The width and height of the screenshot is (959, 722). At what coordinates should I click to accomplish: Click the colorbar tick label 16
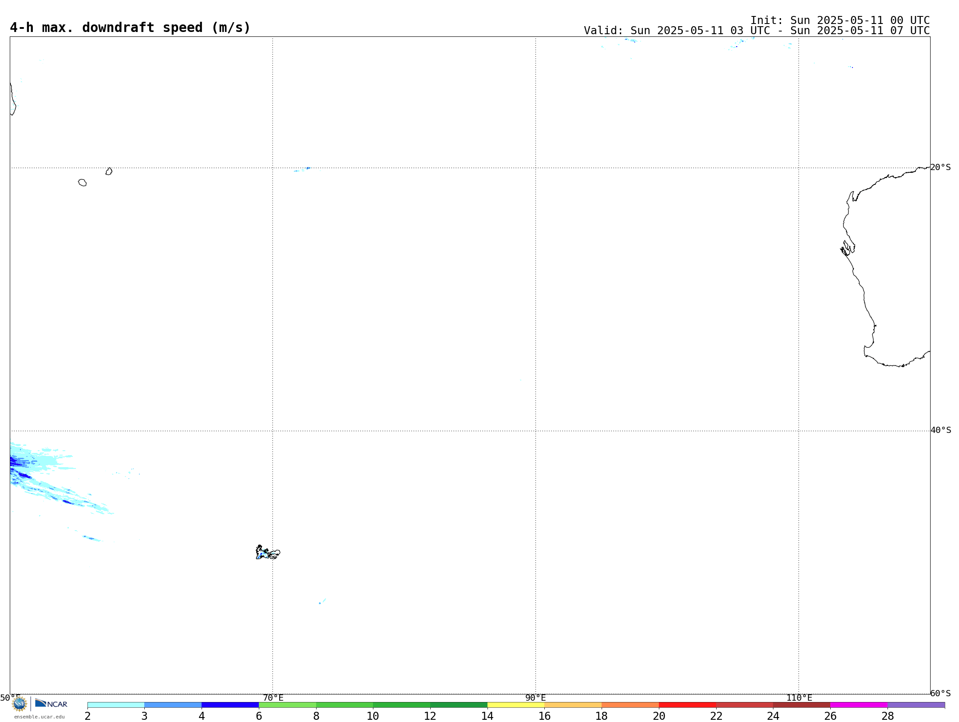[x=545, y=716]
